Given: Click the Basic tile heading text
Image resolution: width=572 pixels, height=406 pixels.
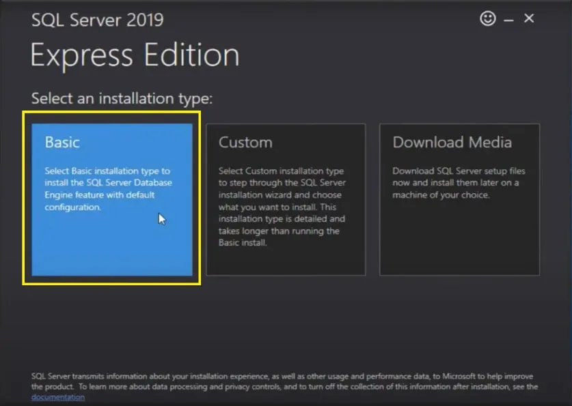Looking at the screenshot, I should (x=62, y=142).
